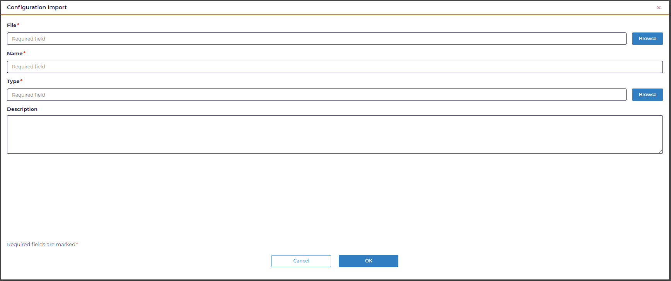Click inside the Description text area

pyautogui.click(x=335, y=135)
